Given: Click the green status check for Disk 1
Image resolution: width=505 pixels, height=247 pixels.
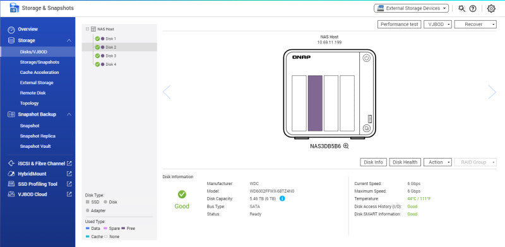Looking at the screenshot, I should (97, 39).
